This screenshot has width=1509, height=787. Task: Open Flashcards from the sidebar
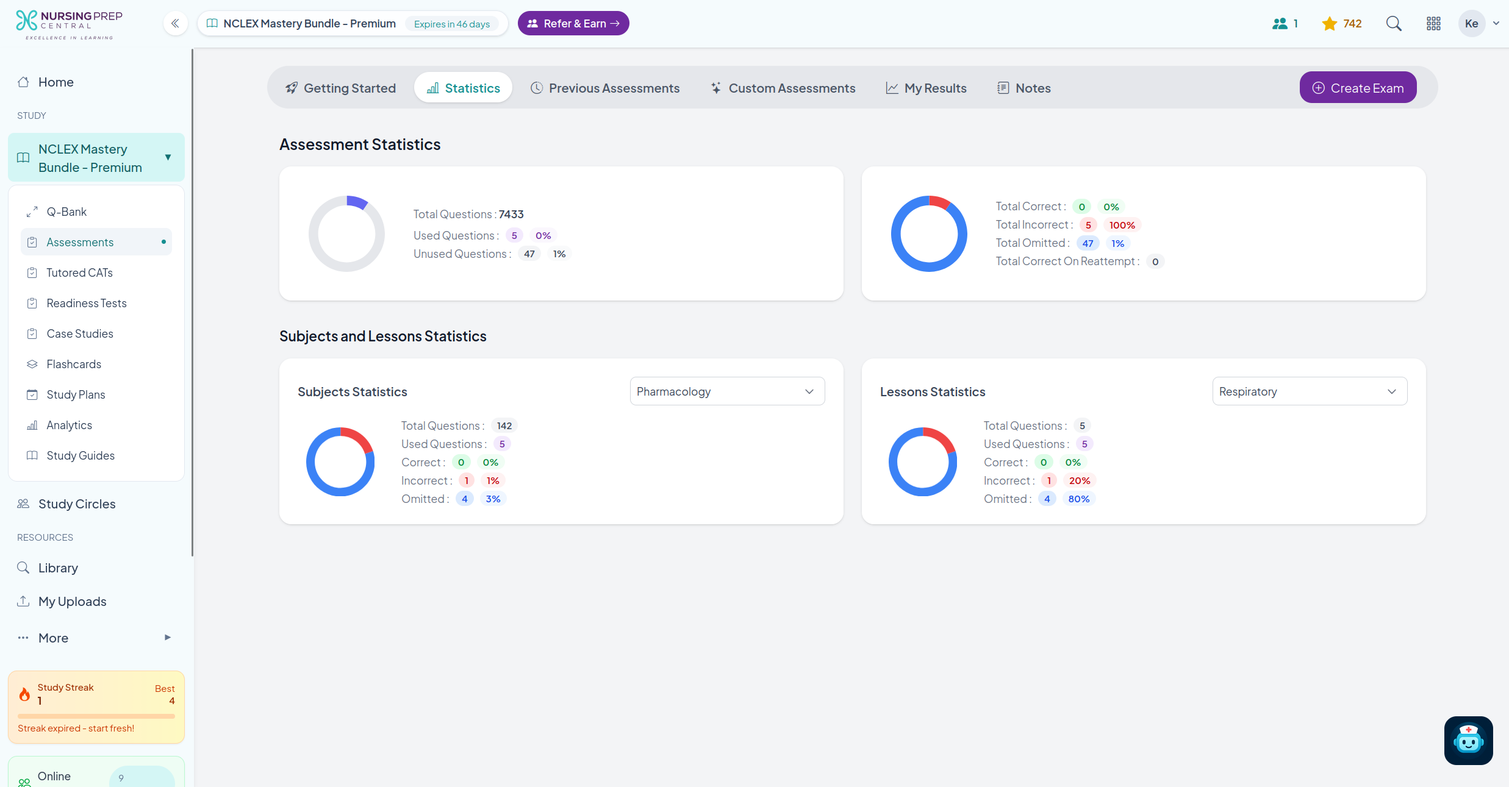(x=74, y=364)
